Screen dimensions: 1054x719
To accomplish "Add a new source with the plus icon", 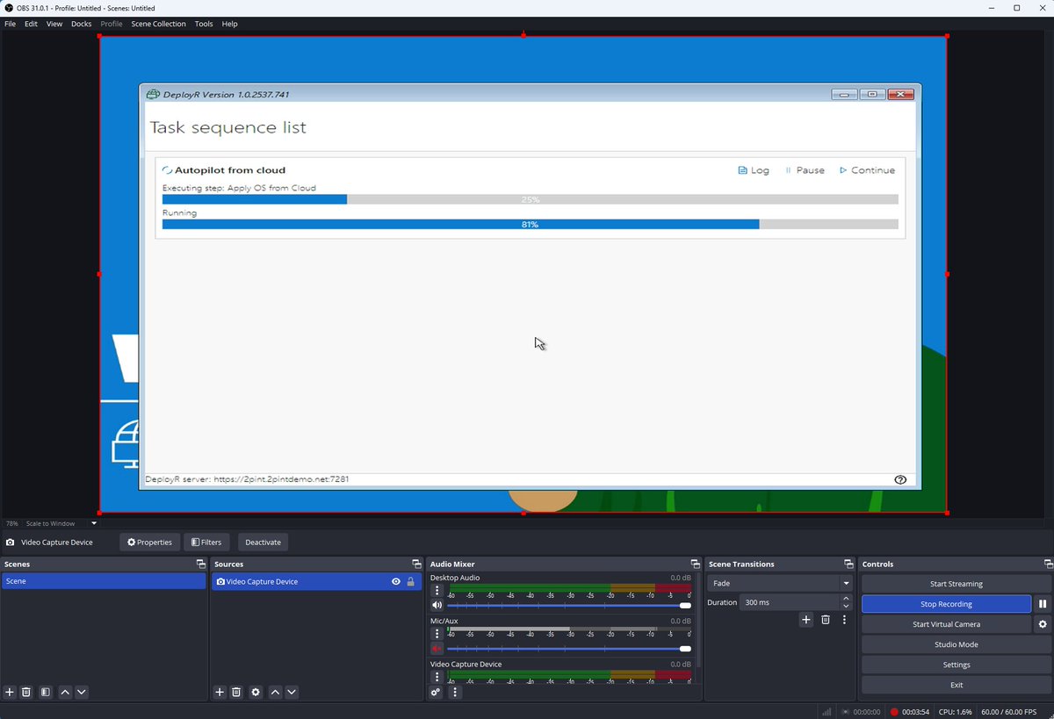I will tap(219, 692).
